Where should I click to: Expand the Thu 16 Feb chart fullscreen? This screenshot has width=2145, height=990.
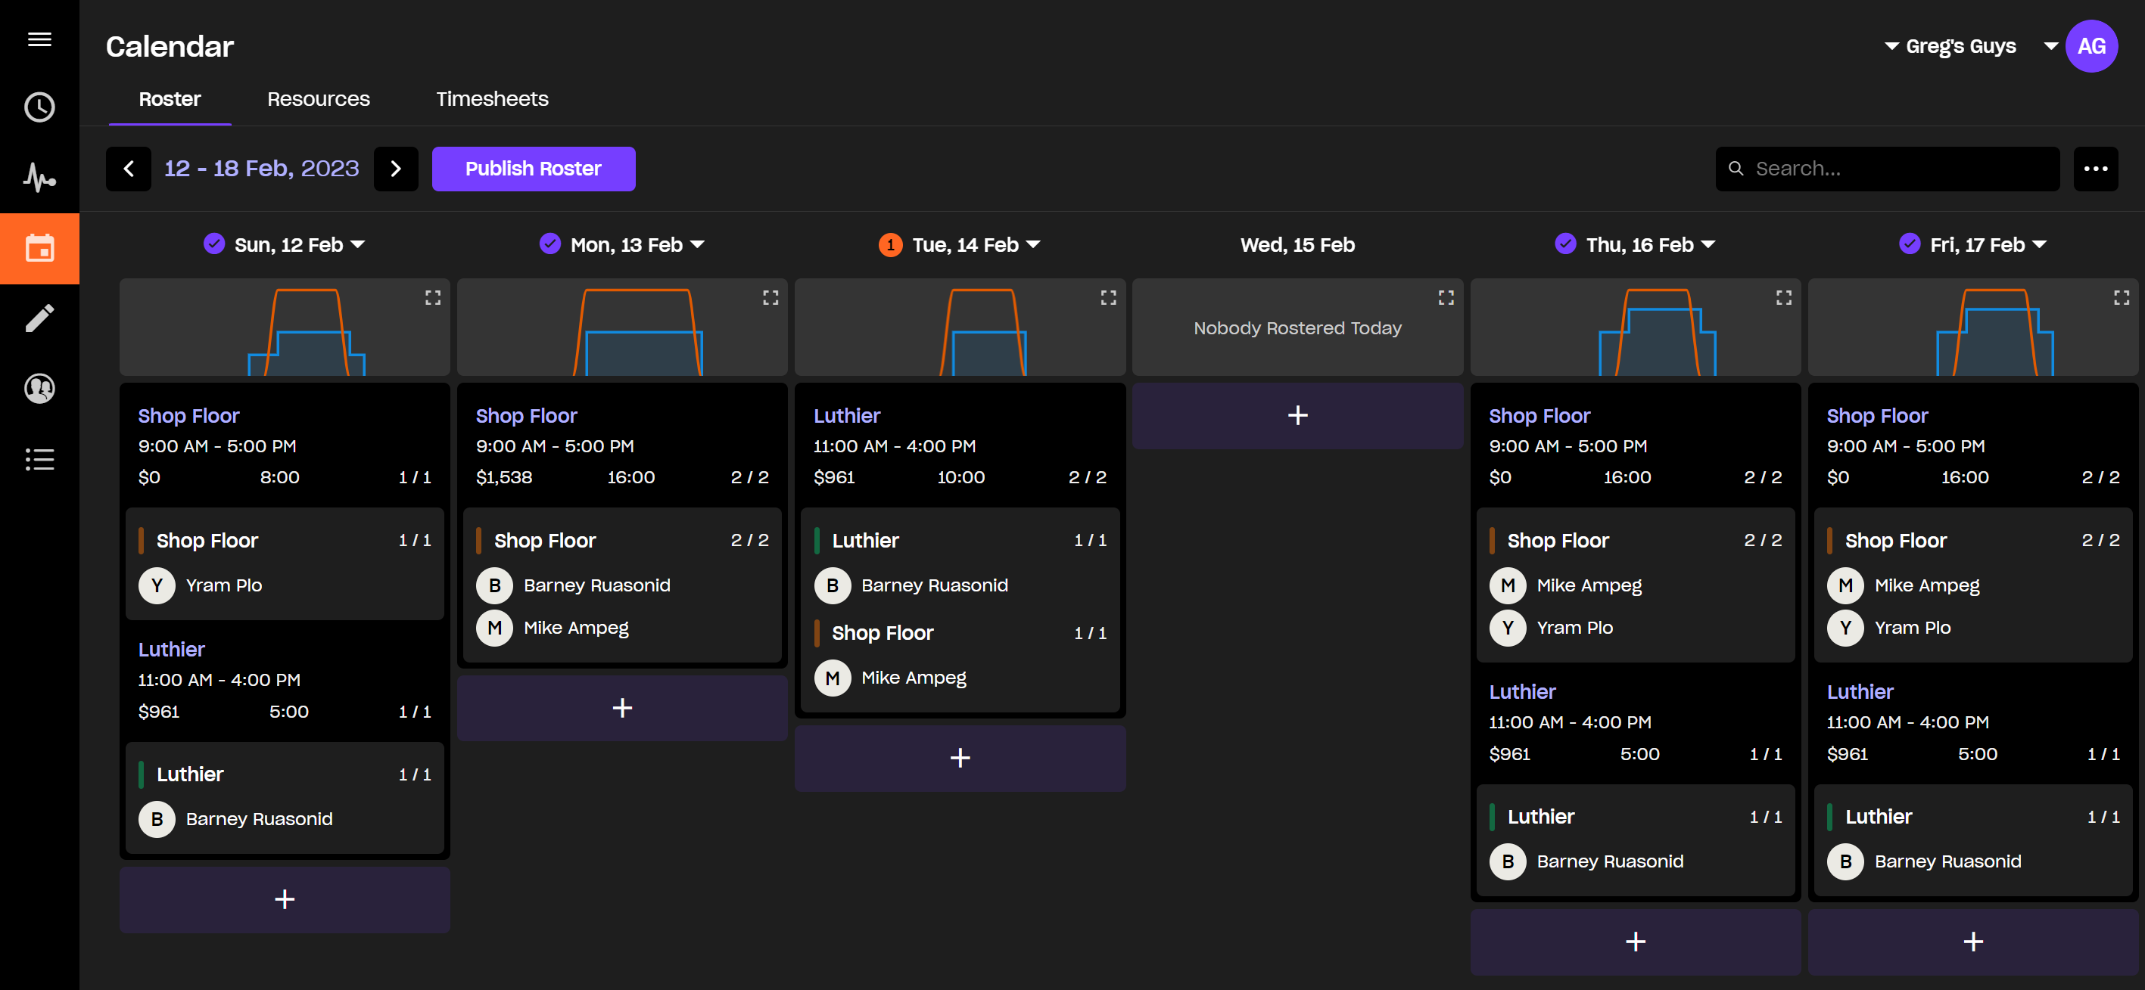1784,298
